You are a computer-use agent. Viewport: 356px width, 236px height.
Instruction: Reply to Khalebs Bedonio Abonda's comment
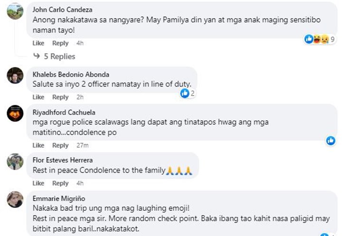(x=60, y=97)
